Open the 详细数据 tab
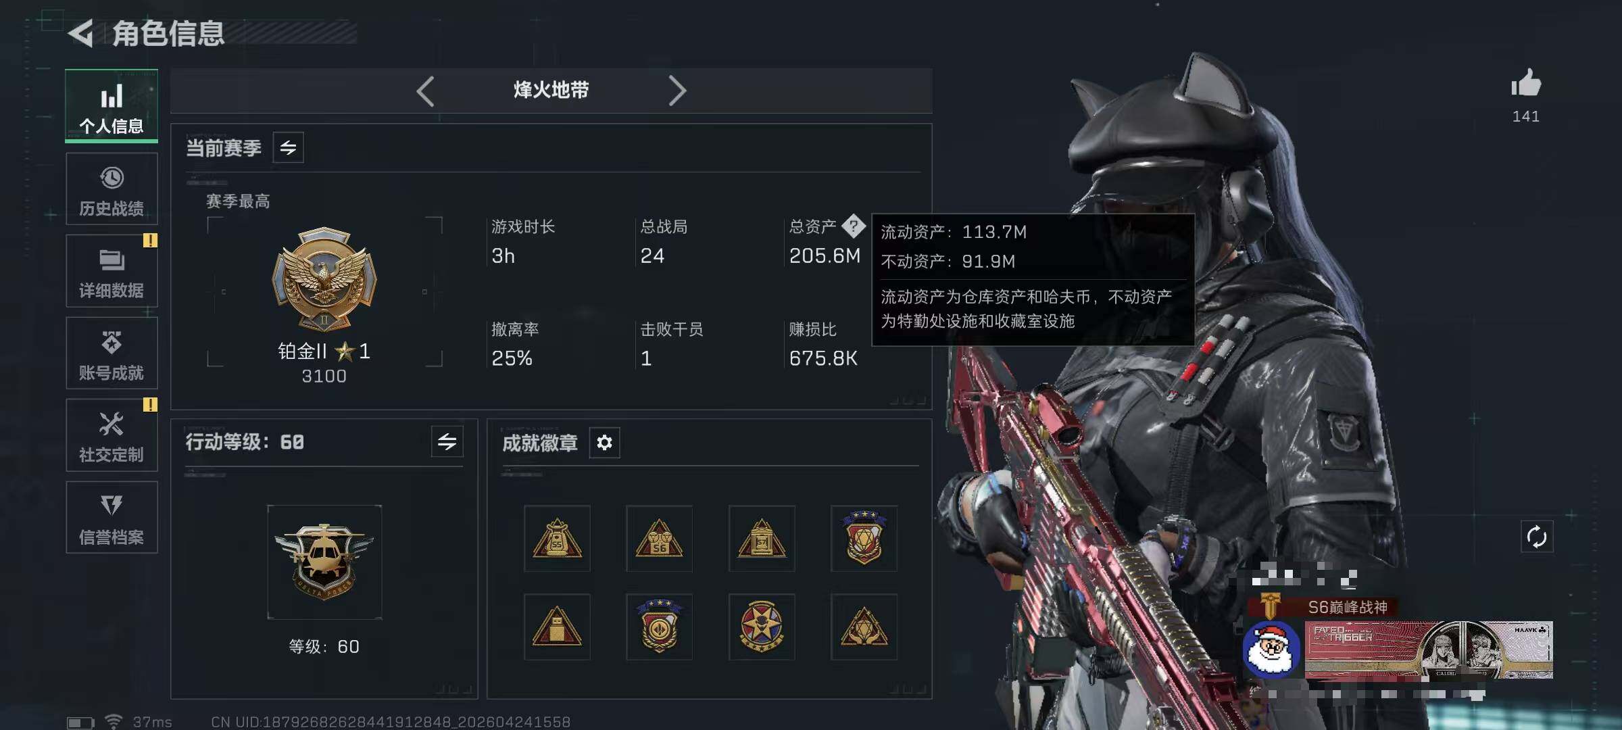The image size is (1622, 730). 112,271
